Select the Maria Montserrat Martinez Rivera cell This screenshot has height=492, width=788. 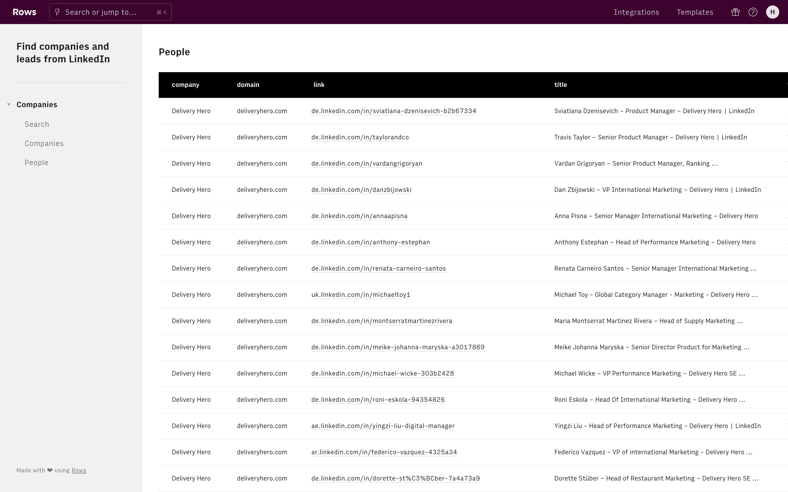tap(649, 321)
